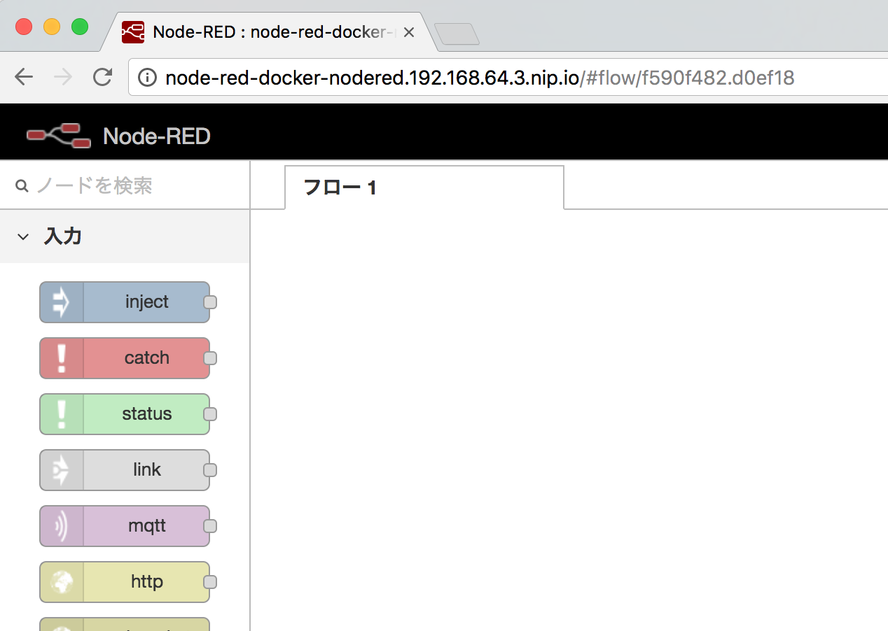888x631 pixels.
Task: Click the link node icon
Action: [62, 470]
